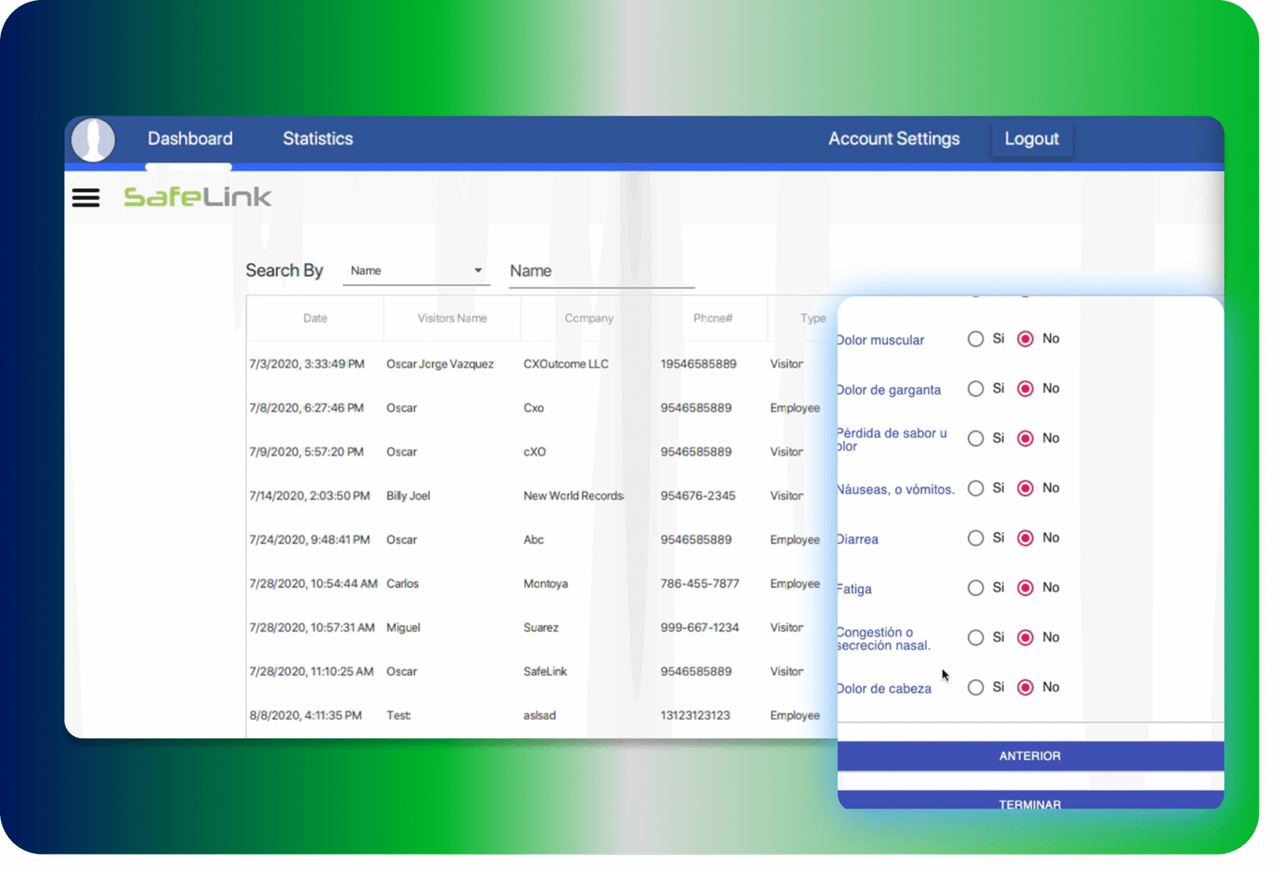Open the Billy Joel visitor row
Image resolution: width=1274 pixels, height=869 pixels.
[408, 495]
